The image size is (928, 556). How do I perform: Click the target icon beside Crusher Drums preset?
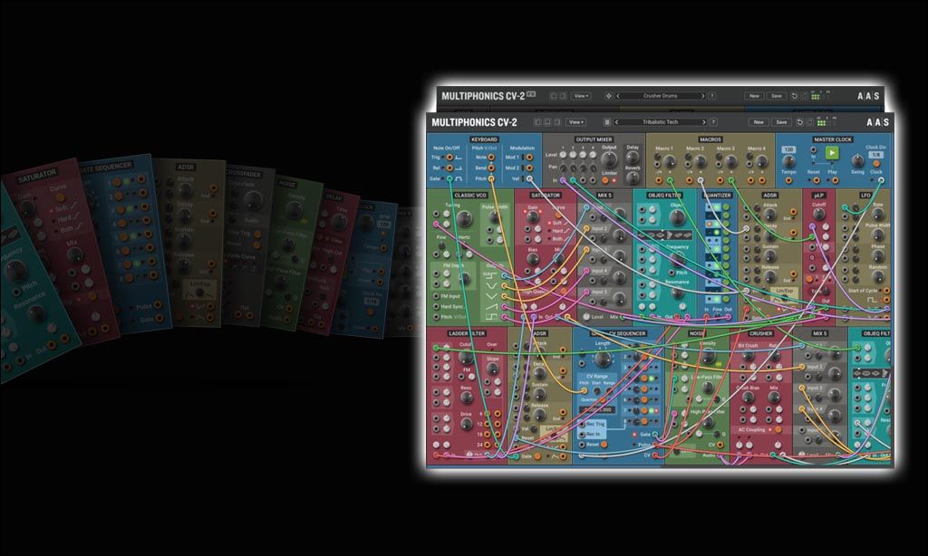608,96
